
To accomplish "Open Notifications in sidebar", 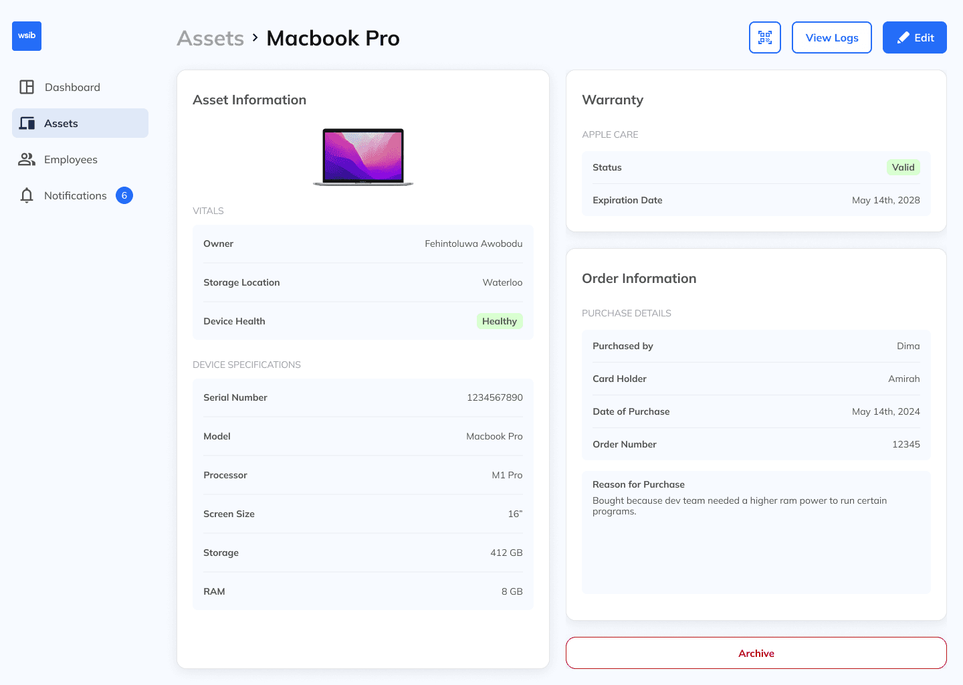I will pos(80,195).
